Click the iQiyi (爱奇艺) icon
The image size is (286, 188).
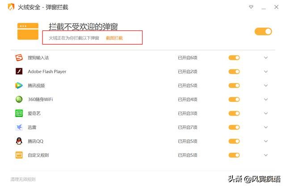point(19,113)
